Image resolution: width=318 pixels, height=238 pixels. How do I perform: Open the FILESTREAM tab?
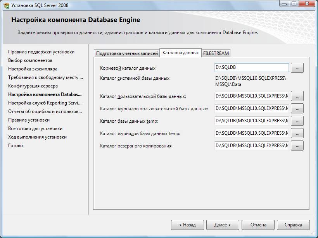point(216,53)
